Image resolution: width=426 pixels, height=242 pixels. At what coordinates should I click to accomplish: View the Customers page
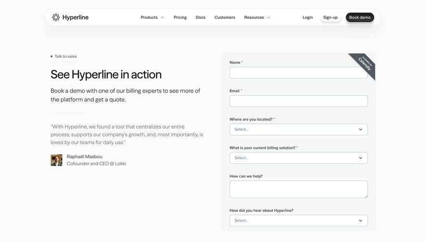pos(225,17)
